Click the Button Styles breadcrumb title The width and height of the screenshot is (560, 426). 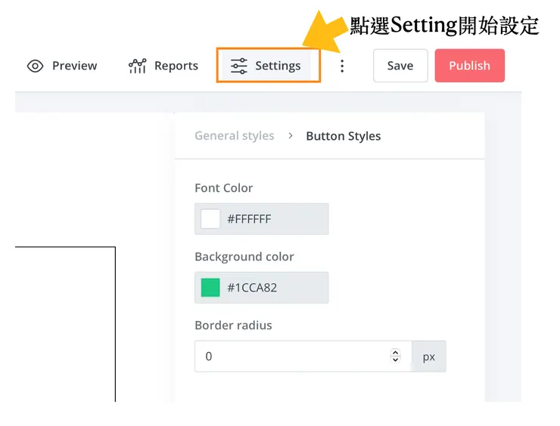click(x=343, y=136)
